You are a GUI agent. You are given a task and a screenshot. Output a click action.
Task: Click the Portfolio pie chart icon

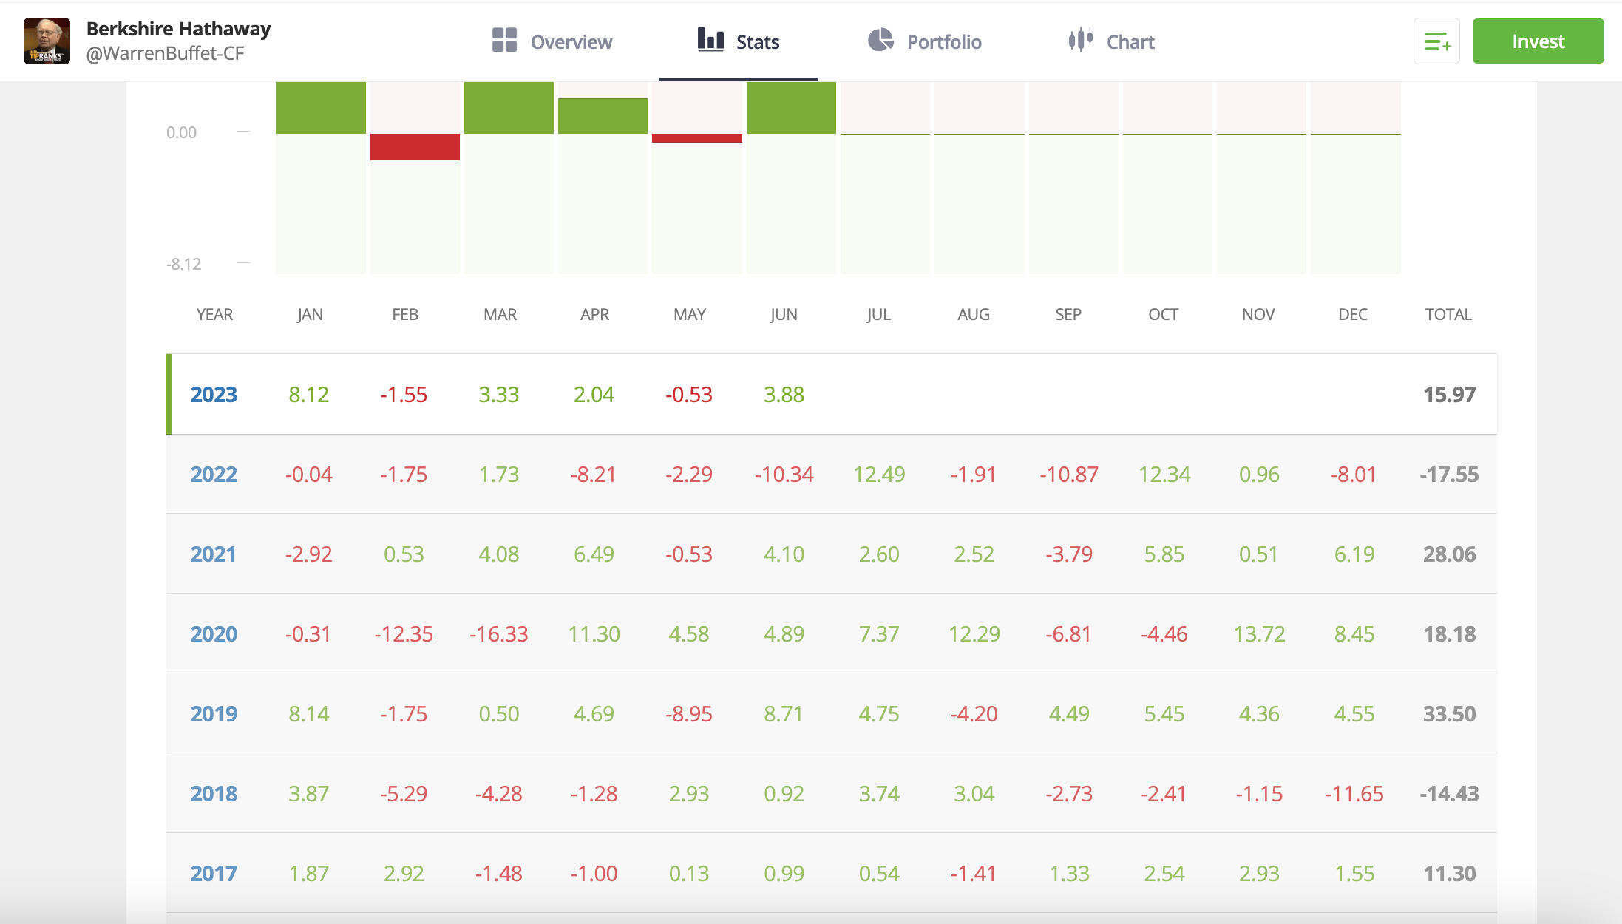pos(880,40)
